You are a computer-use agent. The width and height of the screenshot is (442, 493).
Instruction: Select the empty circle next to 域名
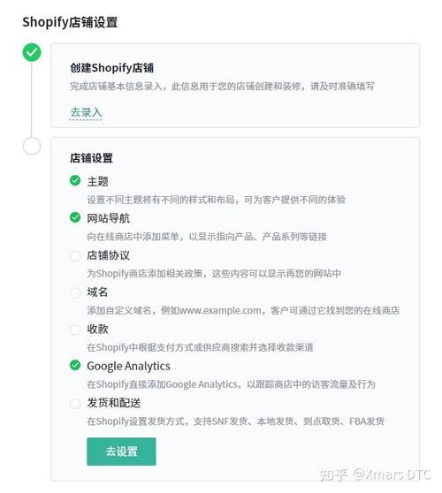75,292
